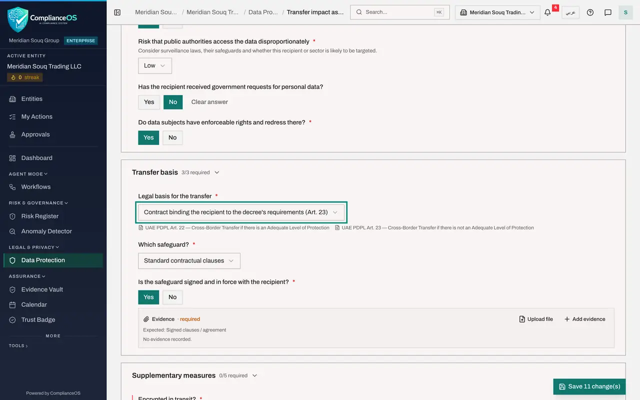Collapse the Legal & Privacy sidebar group
The width and height of the screenshot is (640, 400).
pyautogui.click(x=33, y=247)
